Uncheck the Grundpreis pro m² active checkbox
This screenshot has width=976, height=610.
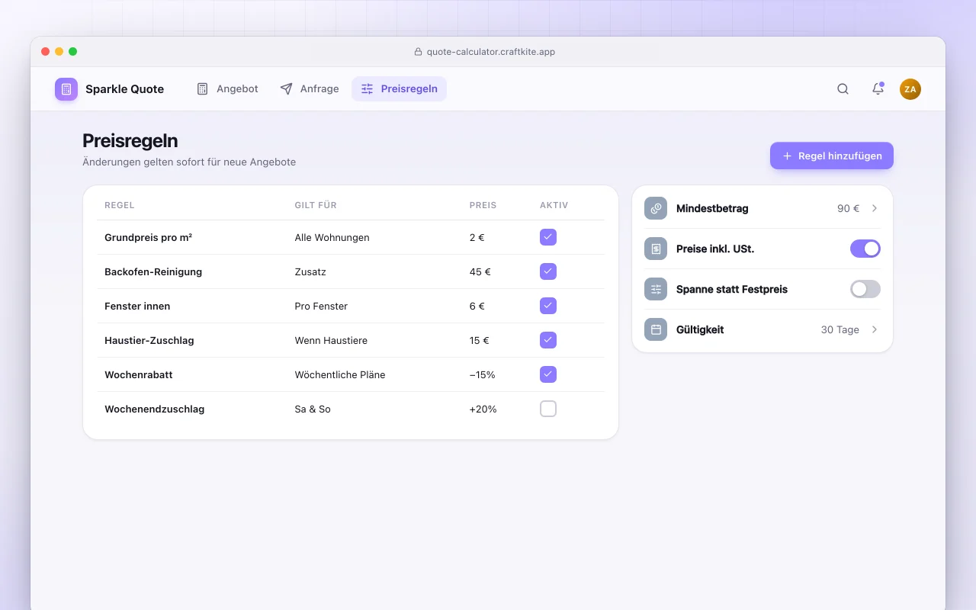548,237
